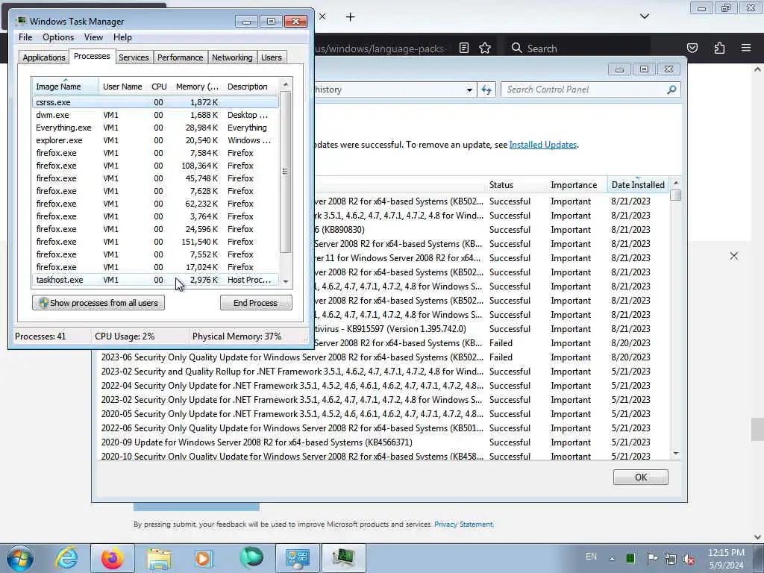Click the green CPU meter tray icon

pyautogui.click(x=630, y=558)
